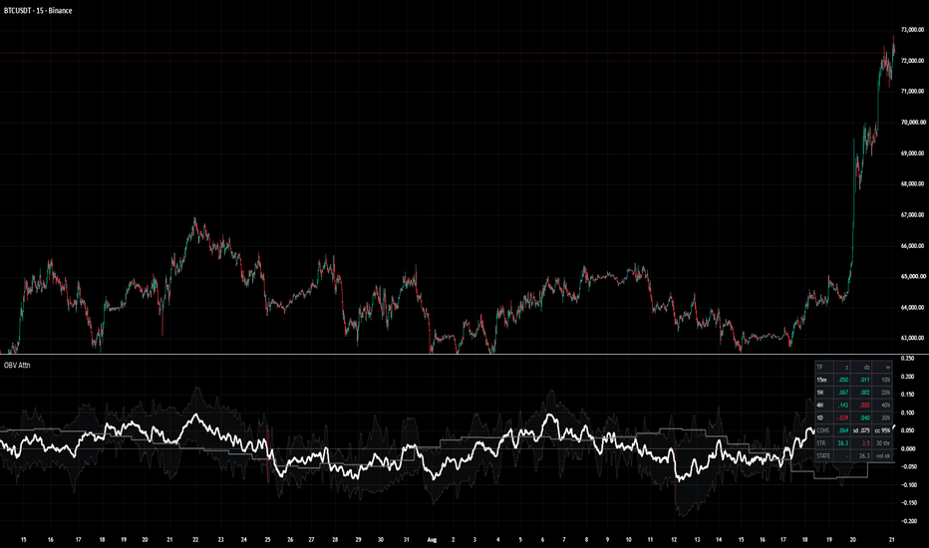Click the 67,000.00 price scale label
The image size is (929, 548).
click(x=912, y=215)
